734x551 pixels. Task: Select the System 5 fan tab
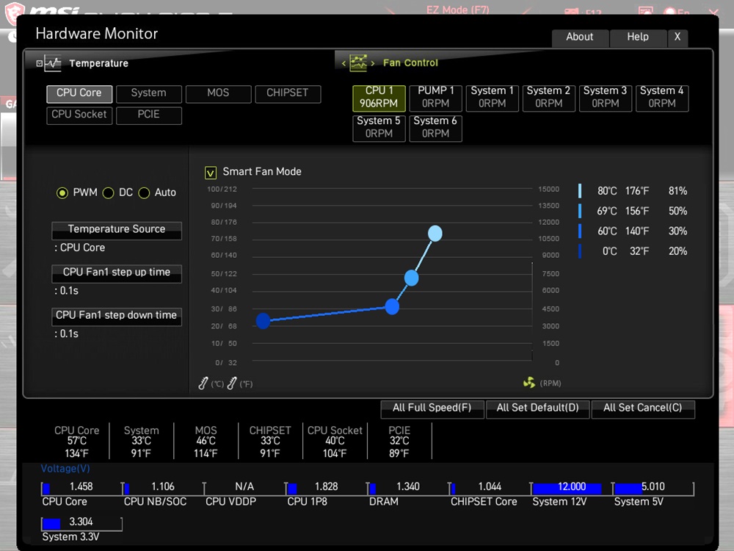coord(379,128)
